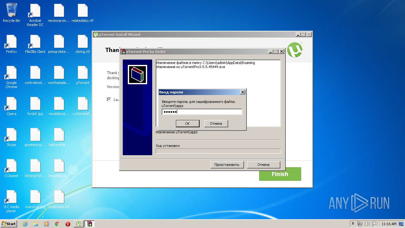Image resolution: width=405 pixels, height=228 pixels.
Task: Confirm password with the OK button
Action: [x=187, y=123]
